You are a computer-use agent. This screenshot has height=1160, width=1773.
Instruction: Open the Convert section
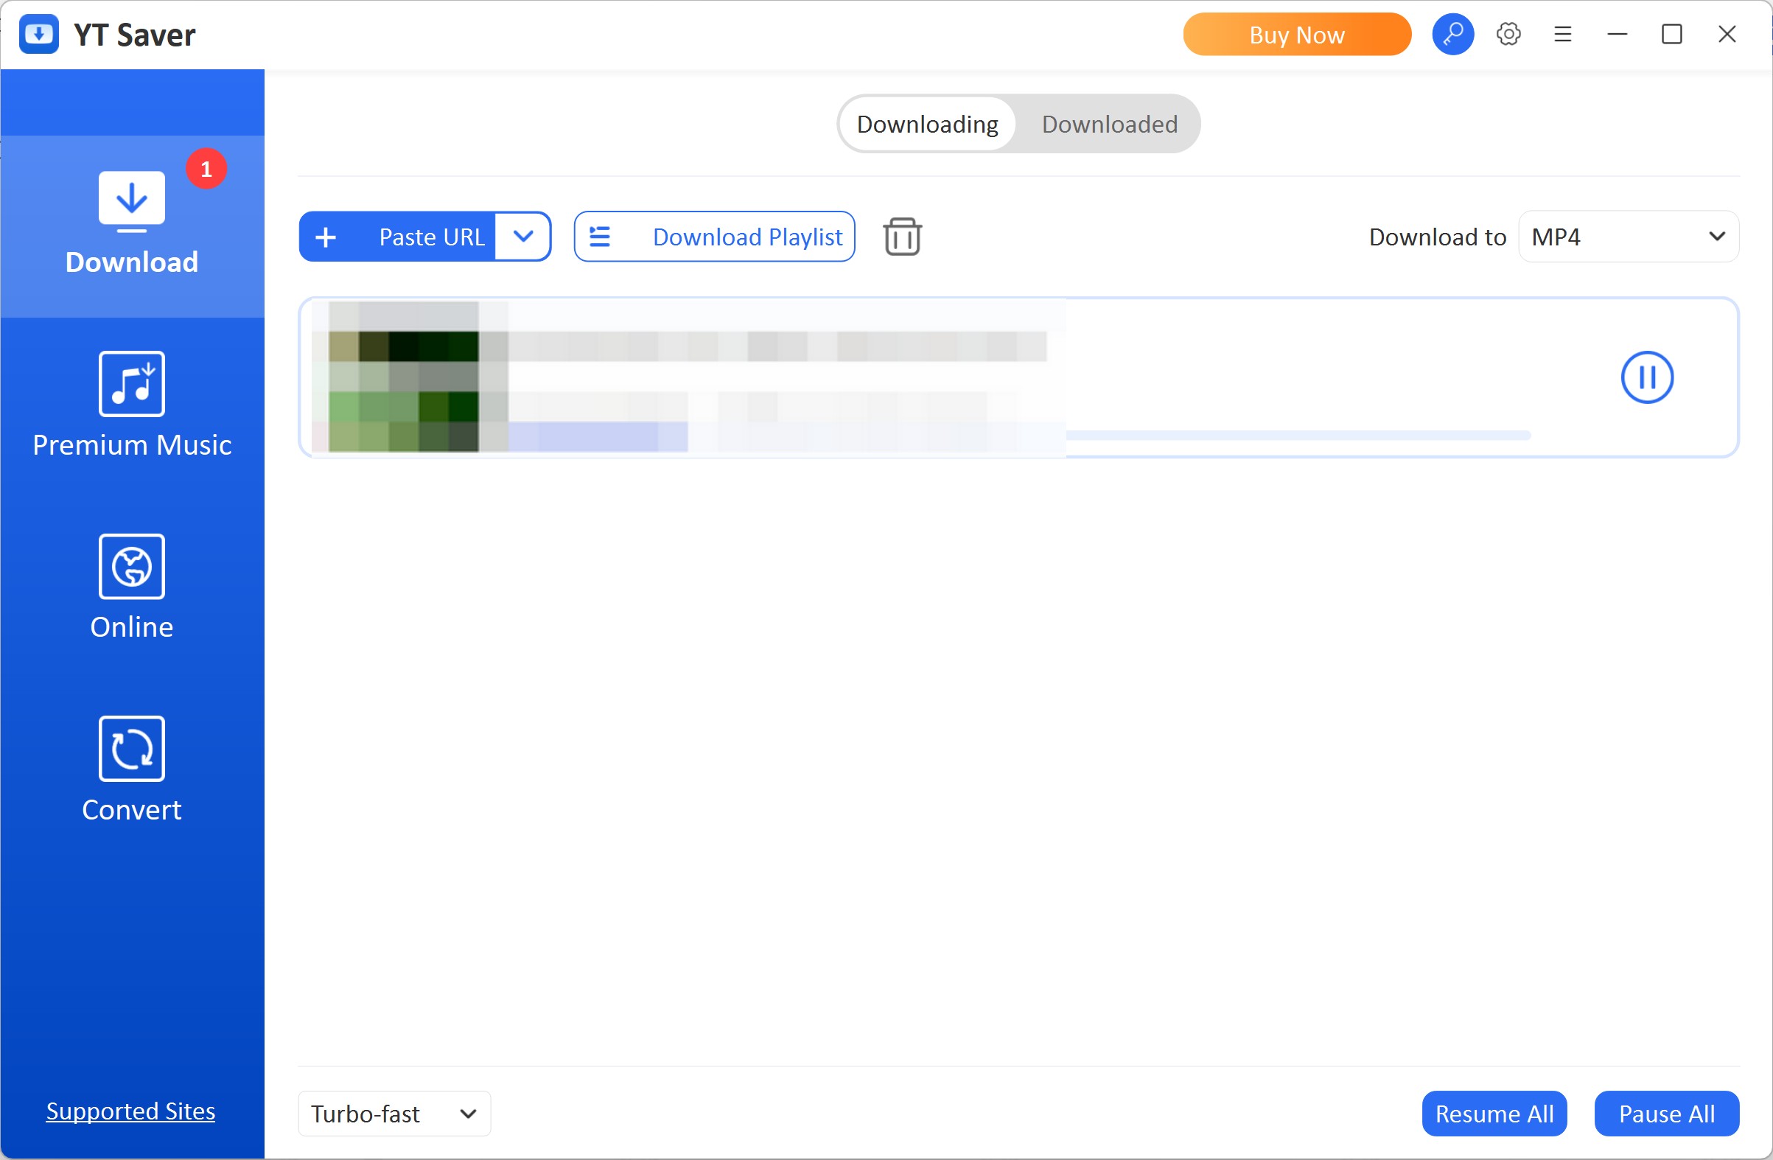[132, 770]
